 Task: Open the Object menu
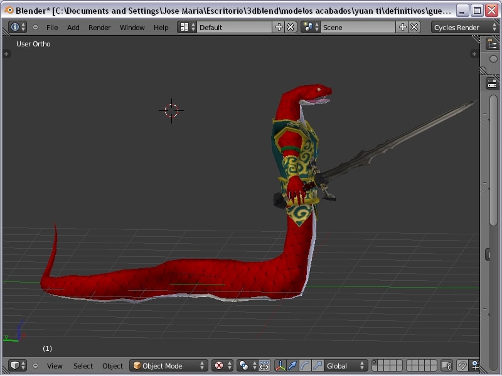pyautogui.click(x=112, y=365)
